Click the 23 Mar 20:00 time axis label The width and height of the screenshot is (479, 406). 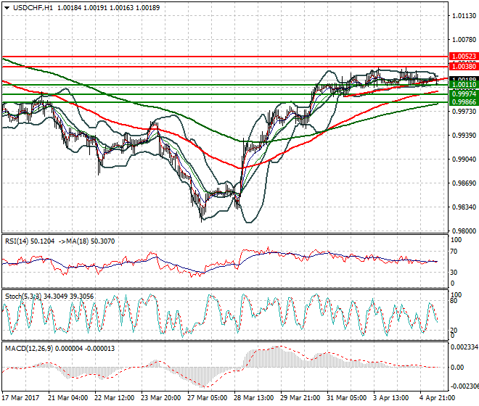point(160,398)
